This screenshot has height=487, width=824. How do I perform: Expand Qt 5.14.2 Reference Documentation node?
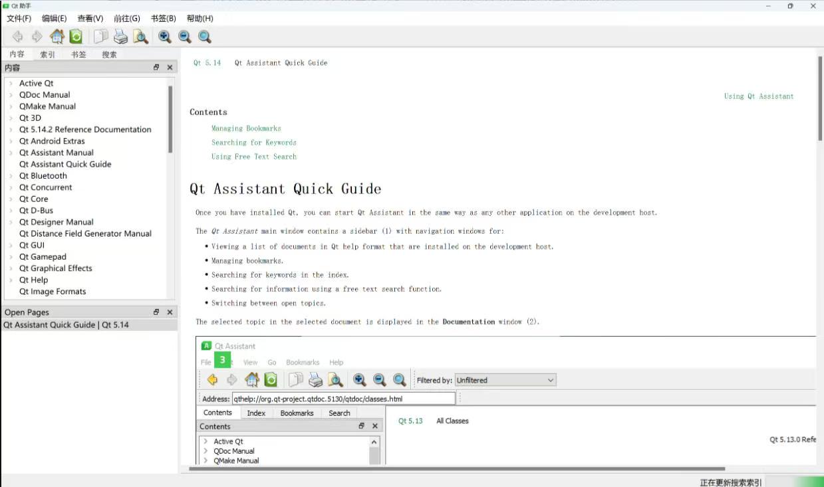pyautogui.click(x=11, y=130)
